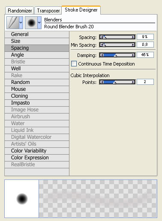The image size is (162, 221).
Task: Click the Damping slider track
Action: click(x=117, y=55)
